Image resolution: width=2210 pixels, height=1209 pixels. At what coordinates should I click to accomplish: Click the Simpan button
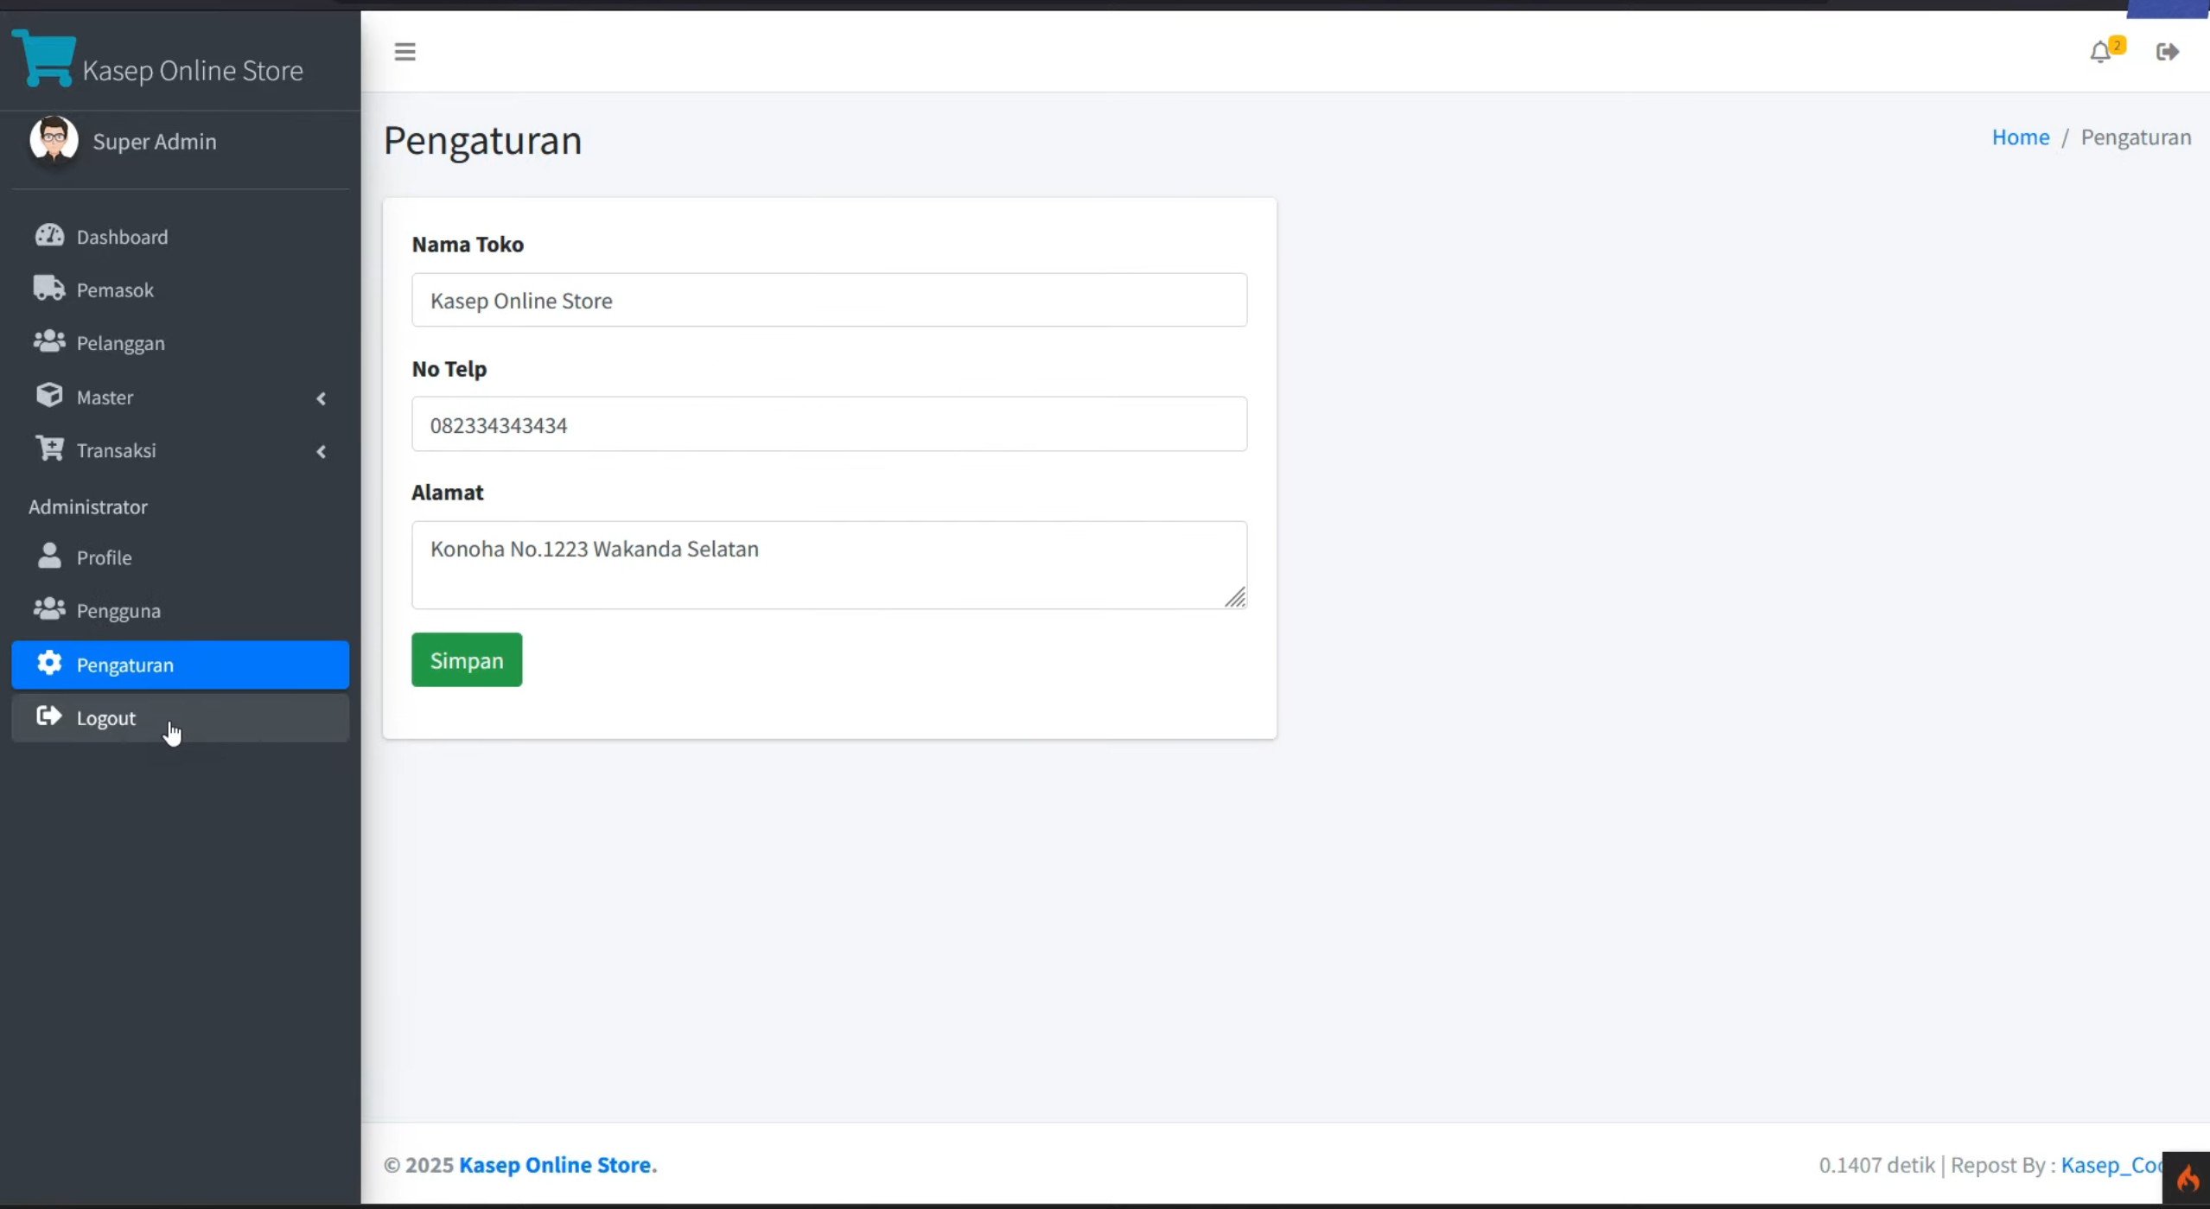point(467,660)
